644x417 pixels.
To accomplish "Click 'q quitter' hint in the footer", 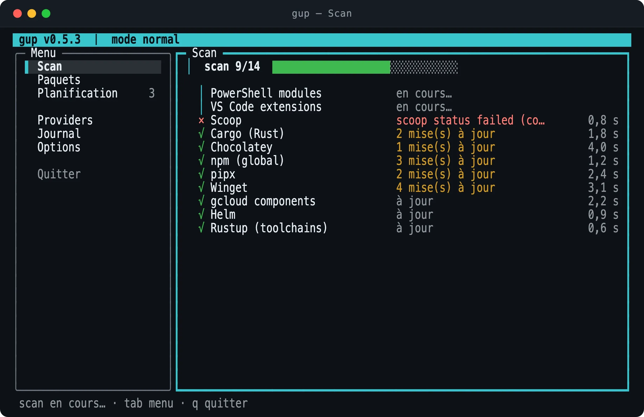I will click(220, 404).
